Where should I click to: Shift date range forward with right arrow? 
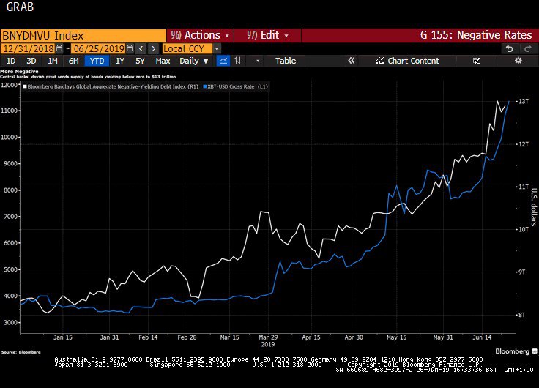[153, 48]
